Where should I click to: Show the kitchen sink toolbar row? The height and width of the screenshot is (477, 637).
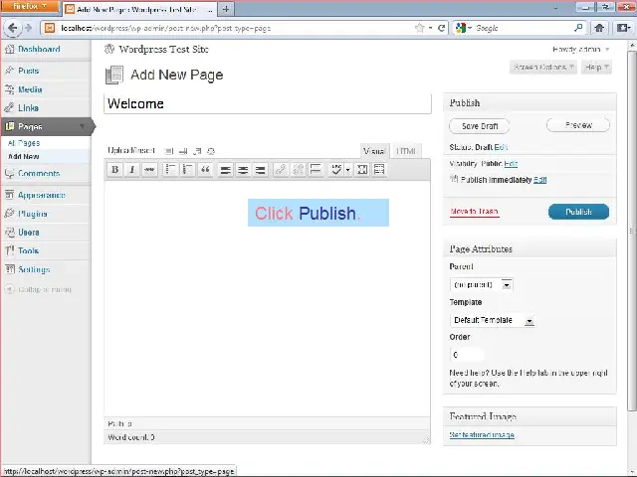click(379, 170)
